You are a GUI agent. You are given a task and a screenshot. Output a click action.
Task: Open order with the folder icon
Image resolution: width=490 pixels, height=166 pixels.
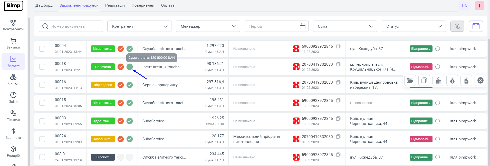tap(410, 81)
